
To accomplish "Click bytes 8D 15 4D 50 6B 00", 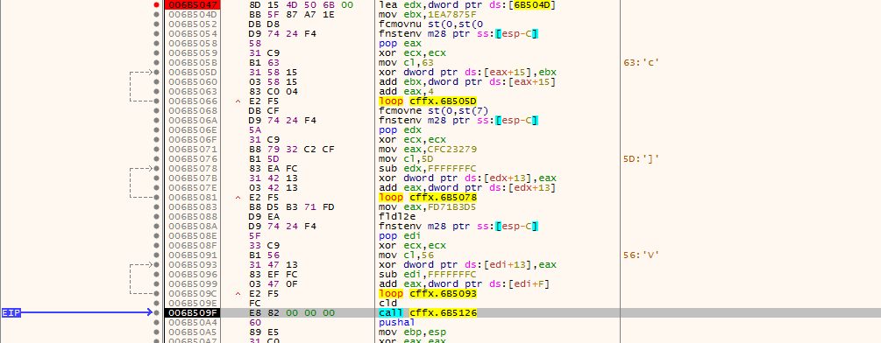I will pos(302,5).
